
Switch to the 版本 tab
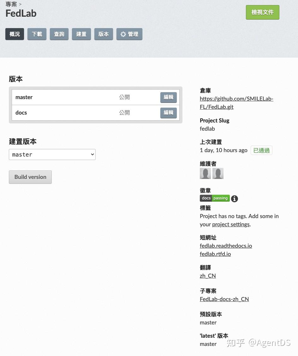(x=104, y=34)
